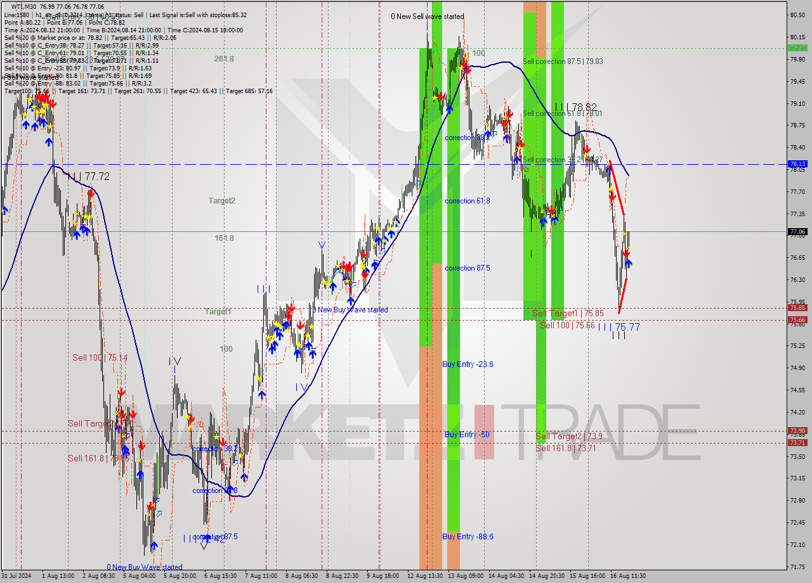Select the black 77.06 current price tag
Screen dimensions: 812x583
point(797,232)
